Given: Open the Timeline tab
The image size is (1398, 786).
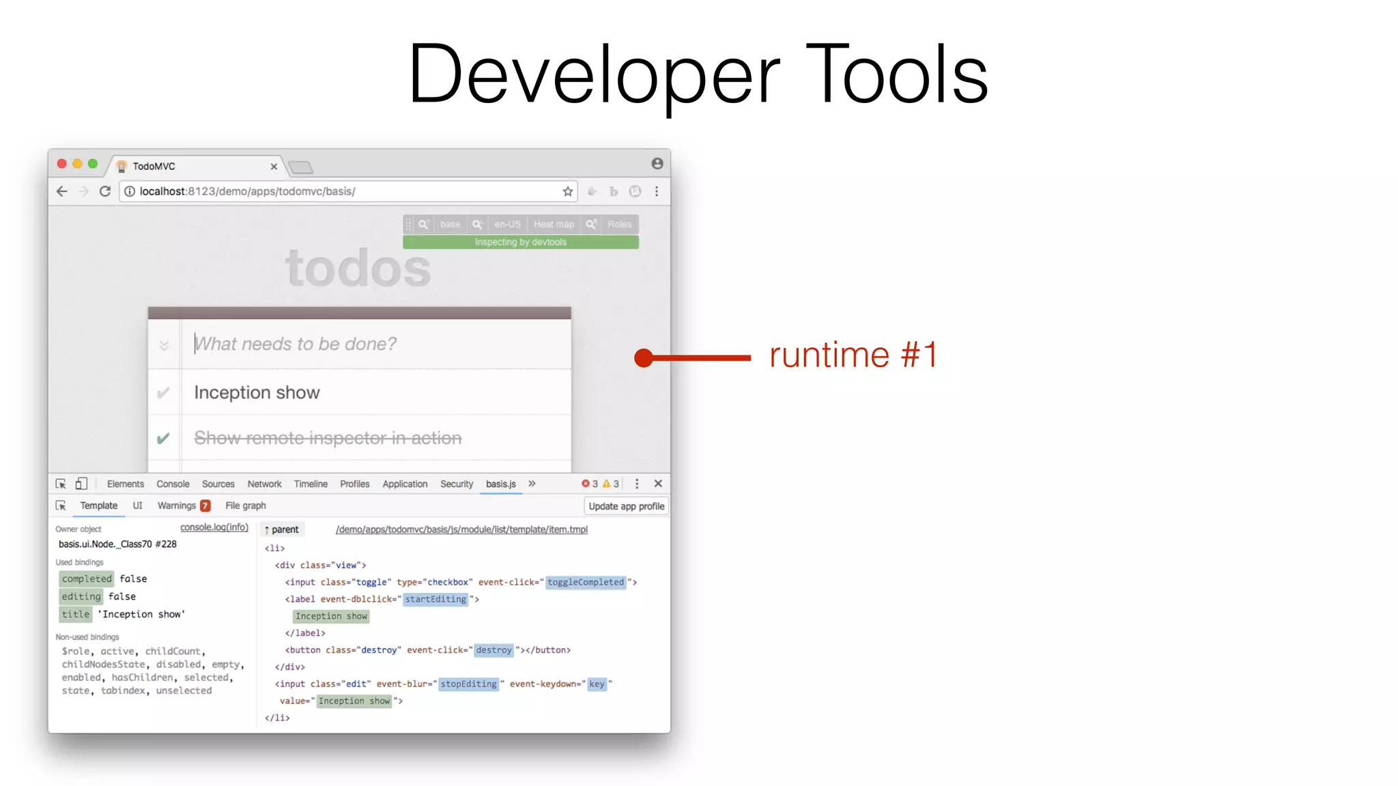Looking at the screenshot, I should tap(311, 484).
